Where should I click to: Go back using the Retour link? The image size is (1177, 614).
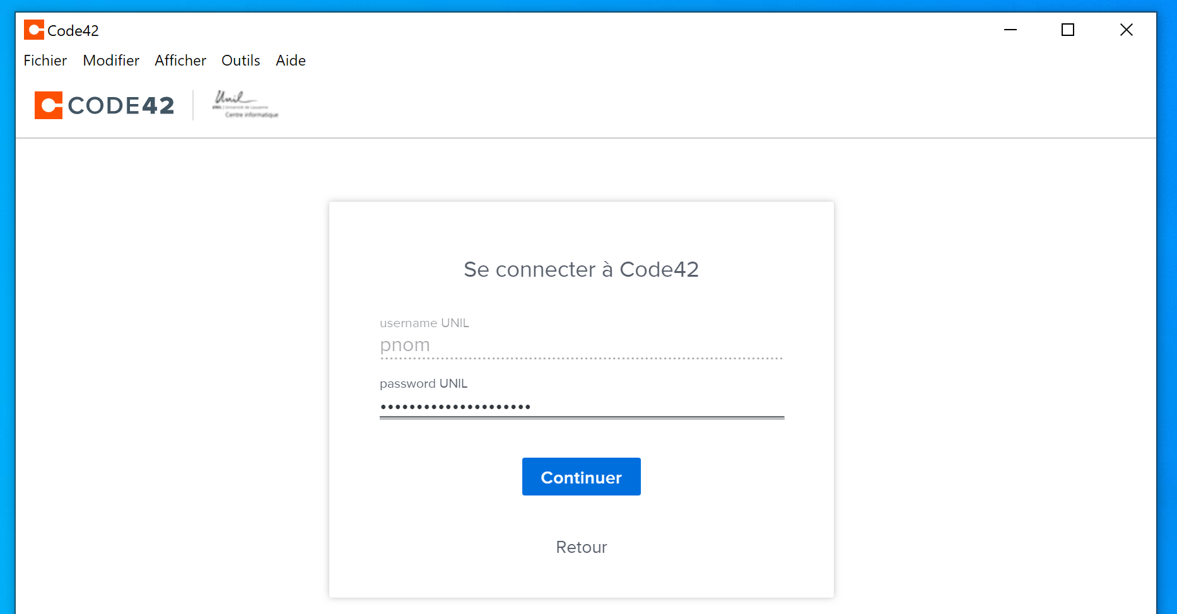click(581, 547)
